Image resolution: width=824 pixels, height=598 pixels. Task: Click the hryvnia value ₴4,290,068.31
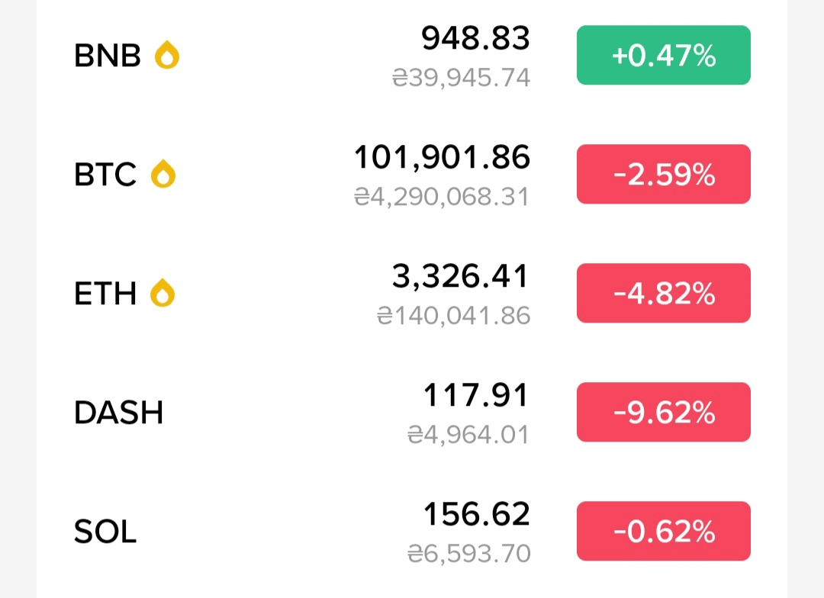coord(442,198)
